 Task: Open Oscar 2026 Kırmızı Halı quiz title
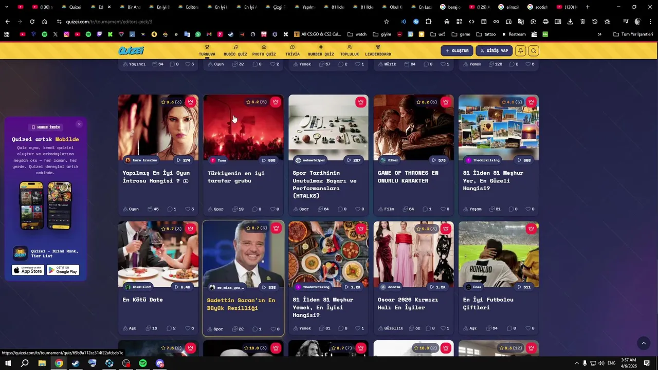(408, 303)
